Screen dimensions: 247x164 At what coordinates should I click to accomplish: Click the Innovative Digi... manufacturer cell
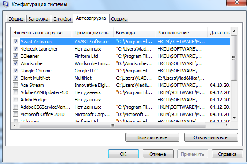pyautogui.click(x=92, y=85)
